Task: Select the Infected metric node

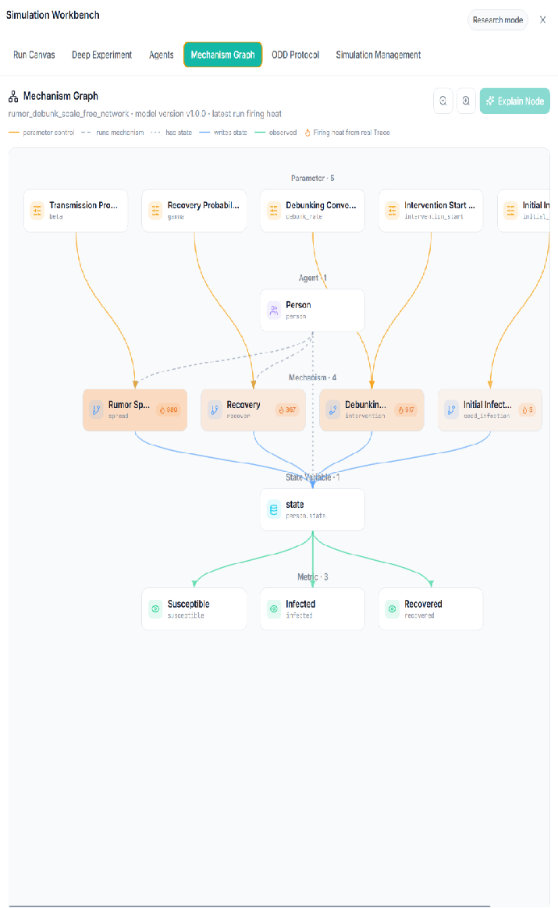Action: (312, 609)
